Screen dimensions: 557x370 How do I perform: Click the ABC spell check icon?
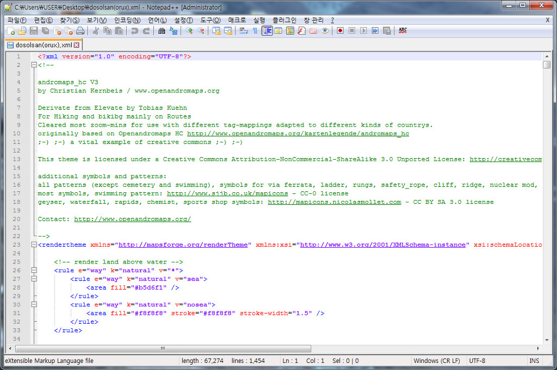pyautogui.click(x=403, y=31)
